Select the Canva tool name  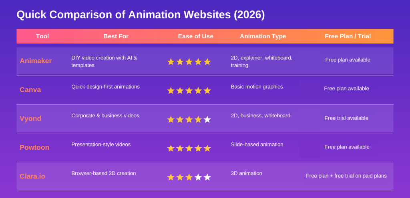pyautogui.click(x=30, y=90)
